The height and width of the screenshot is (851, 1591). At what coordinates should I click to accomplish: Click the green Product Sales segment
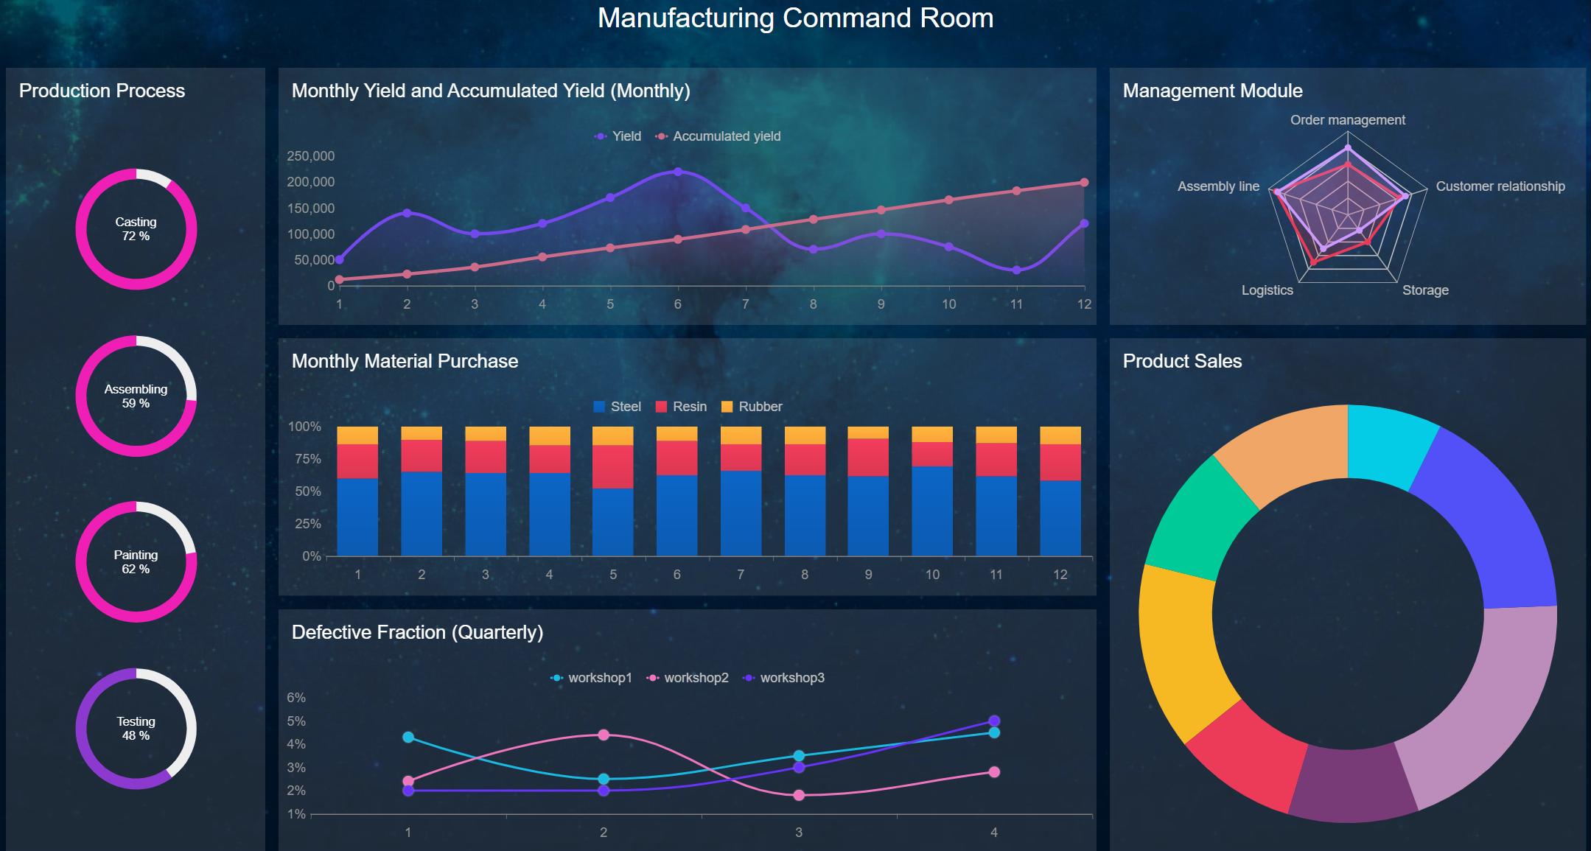(1200, 523)
